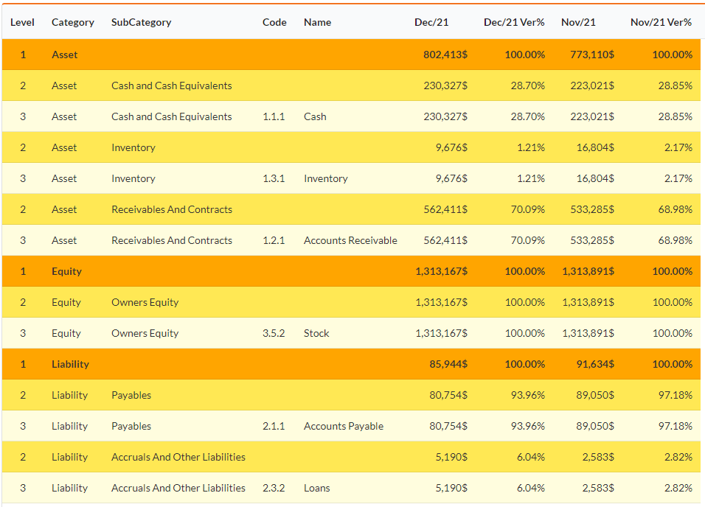Click the Liability Dec/21 total 85,944$
Viewport: 705px width, 507px height.
pyautogui.click(x=448, y=364)
